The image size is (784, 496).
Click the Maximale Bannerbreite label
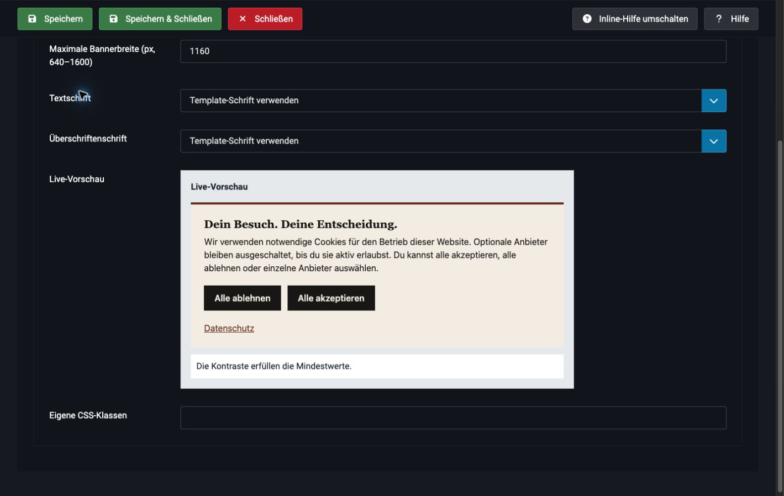102,55
